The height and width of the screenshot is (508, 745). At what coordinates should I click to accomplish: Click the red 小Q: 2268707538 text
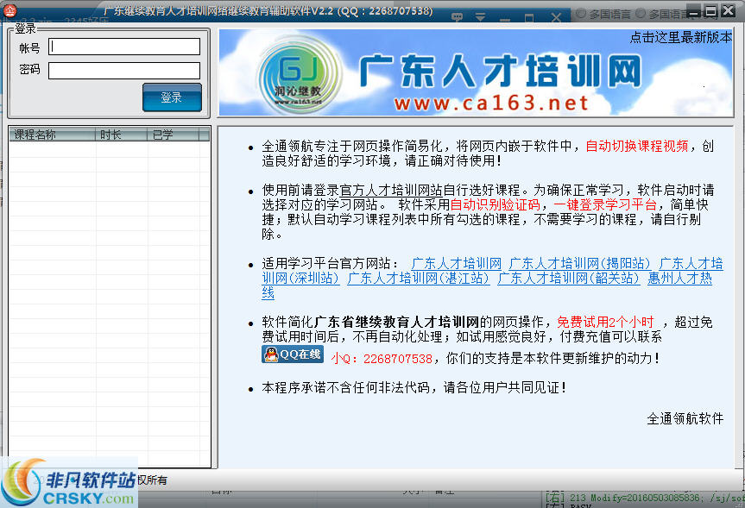(x=382, y=359)
